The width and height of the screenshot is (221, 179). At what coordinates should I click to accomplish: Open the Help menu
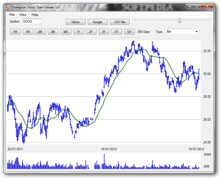tap(35, 15)
